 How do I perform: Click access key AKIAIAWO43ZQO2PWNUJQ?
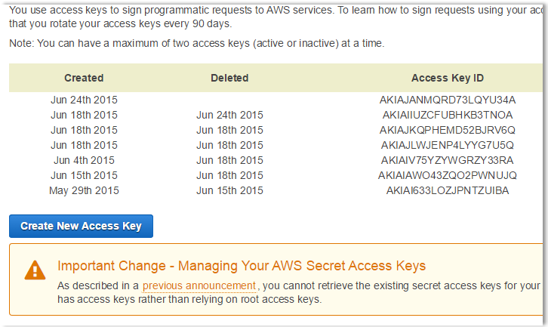click(448, 175)
